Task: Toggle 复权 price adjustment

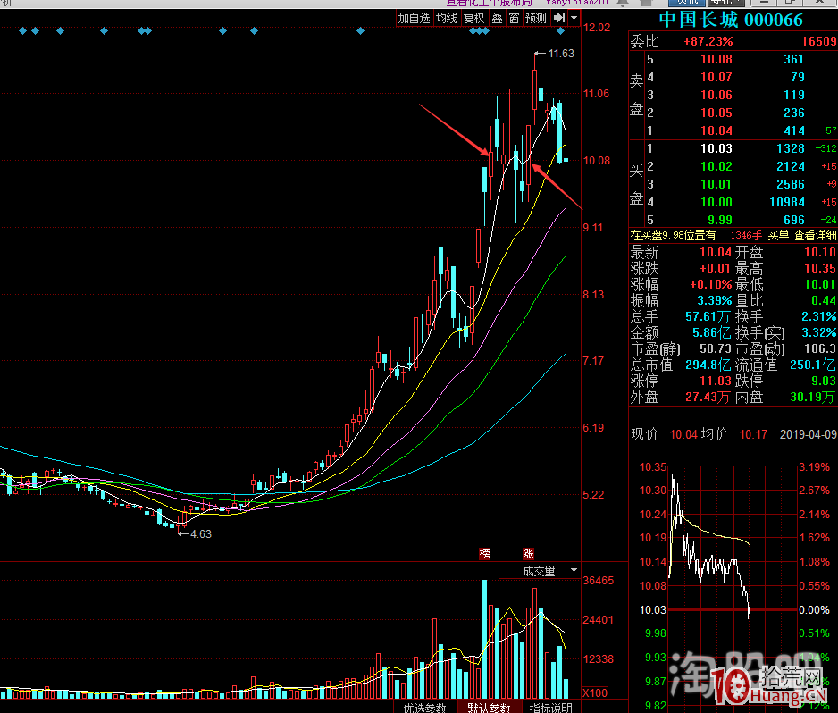Action: tap(473, 18)
